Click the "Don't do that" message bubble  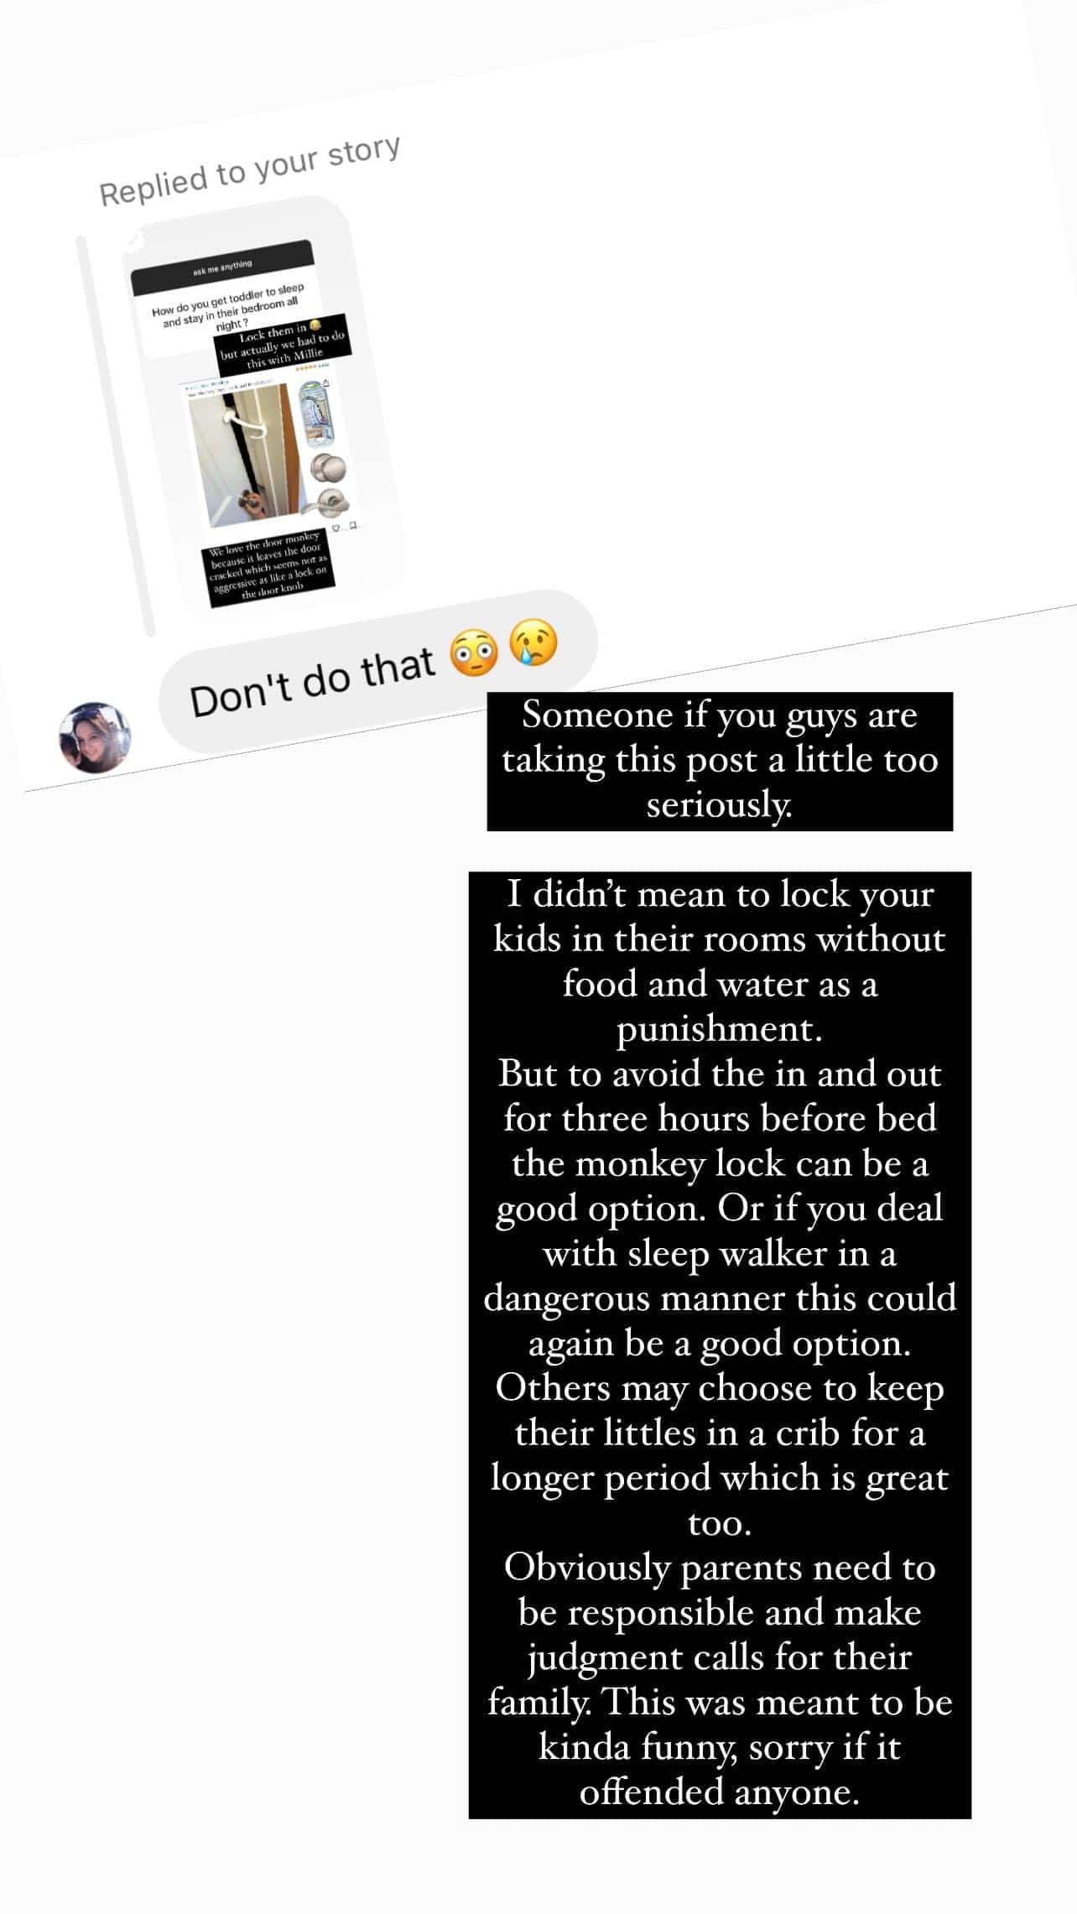[x=377, y=675]
